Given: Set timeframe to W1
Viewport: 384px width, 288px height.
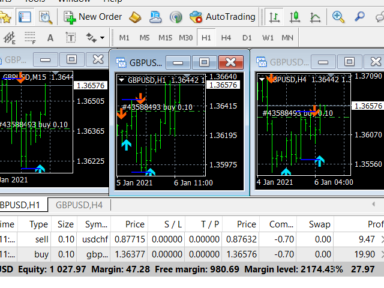Looking at the screenshot, I should (x=268, y=38).
